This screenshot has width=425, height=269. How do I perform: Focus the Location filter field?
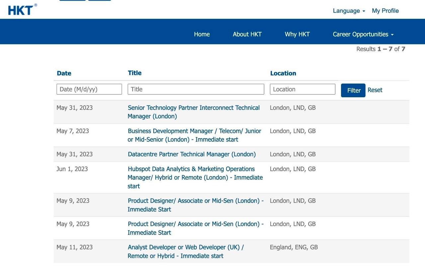click(x=302, y=89)
